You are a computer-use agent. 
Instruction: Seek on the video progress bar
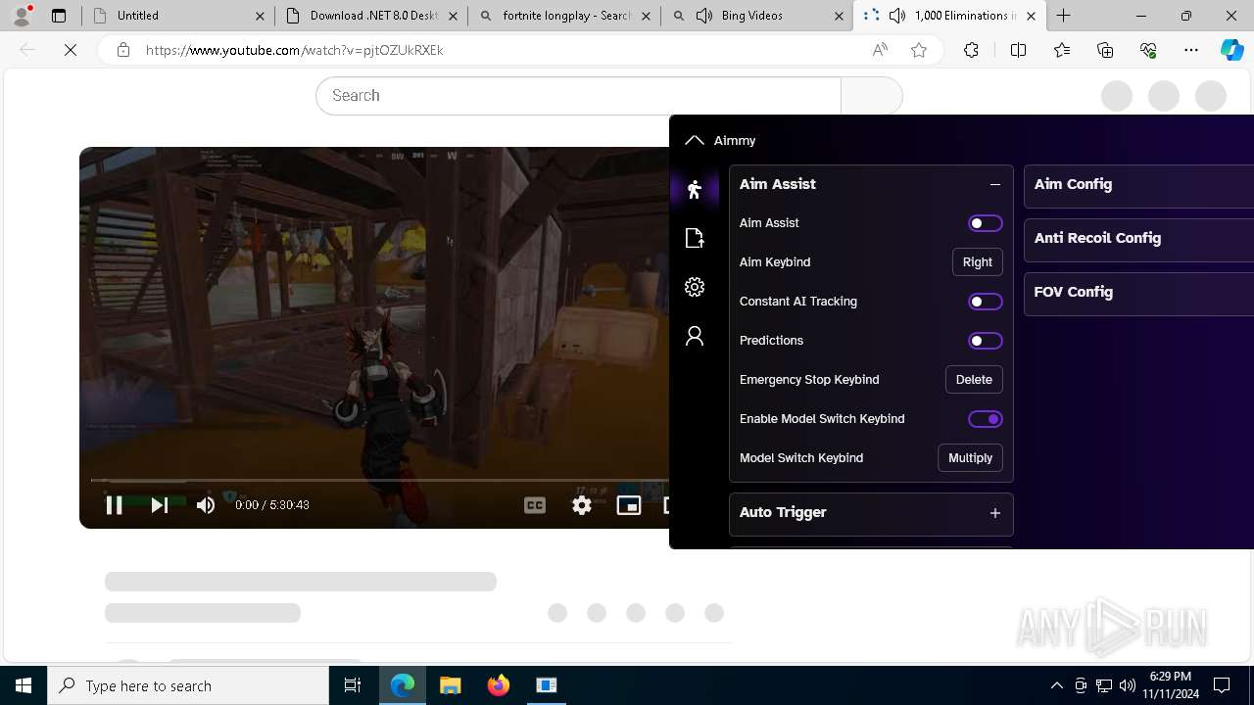coord(380,480)
